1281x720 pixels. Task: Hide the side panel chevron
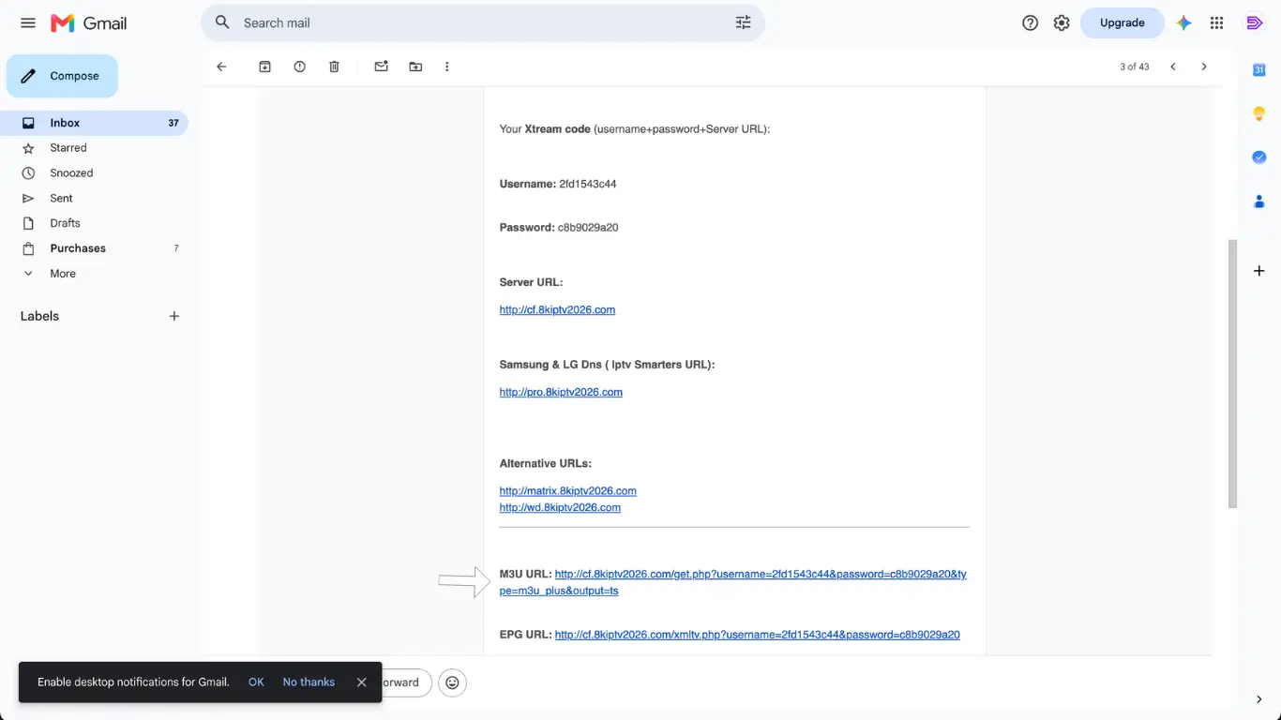click(x=1259, y=699)
